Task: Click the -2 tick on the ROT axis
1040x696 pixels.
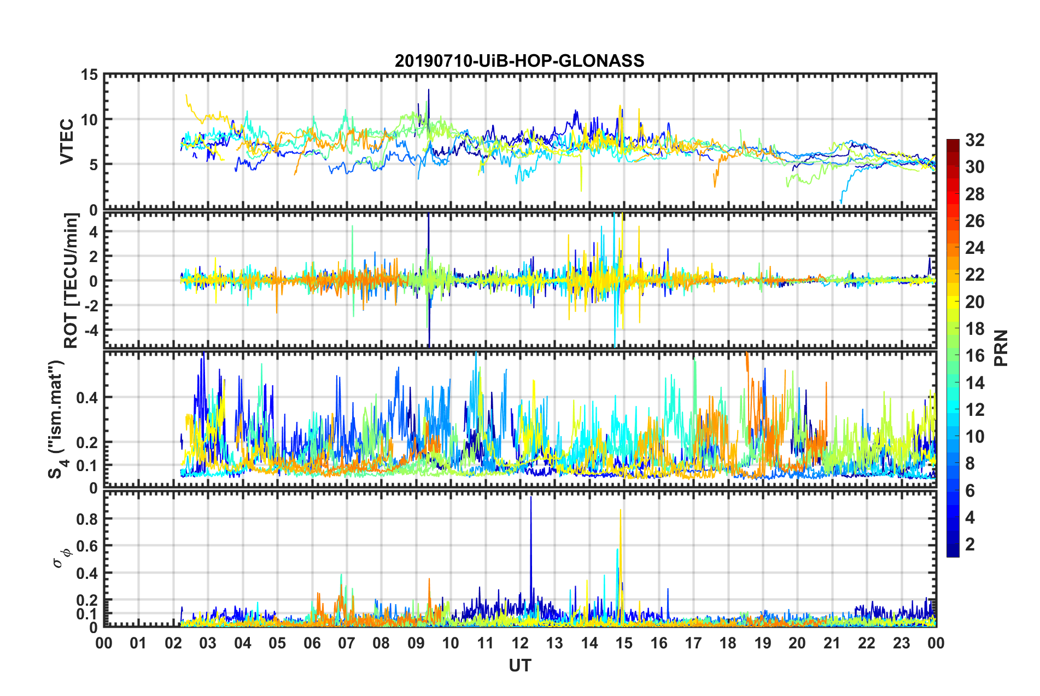Action: coord(90,305)
